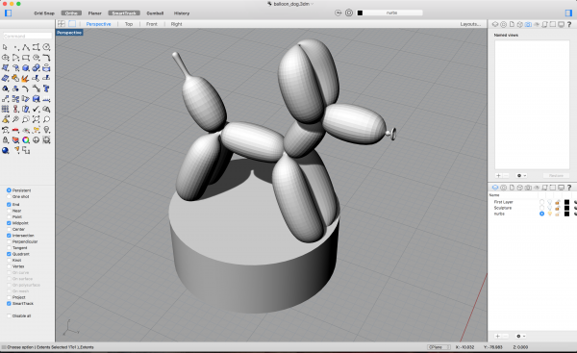Toggle the right sidebar icon

tap(568, 13)
